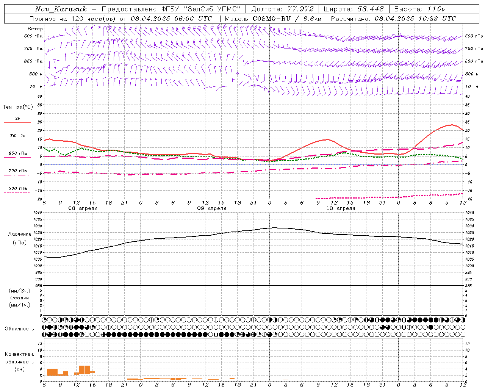Click the red 2m temperature curve's highest peak

(451, 125)
